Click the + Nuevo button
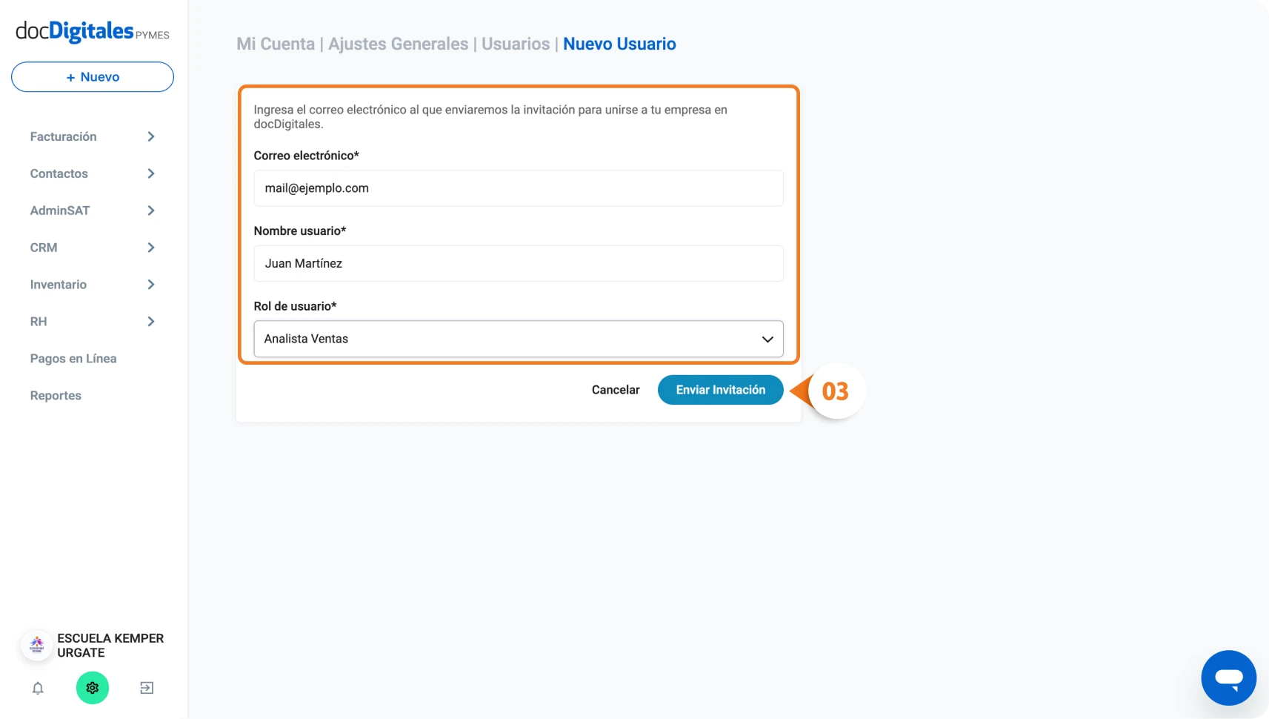 coord(93,77)
